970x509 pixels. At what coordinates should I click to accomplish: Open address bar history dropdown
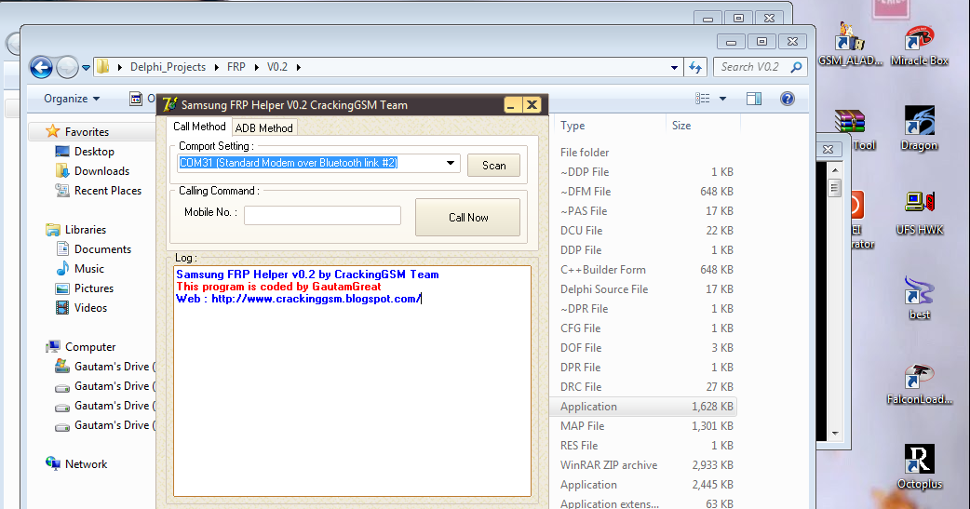(674, 67)
